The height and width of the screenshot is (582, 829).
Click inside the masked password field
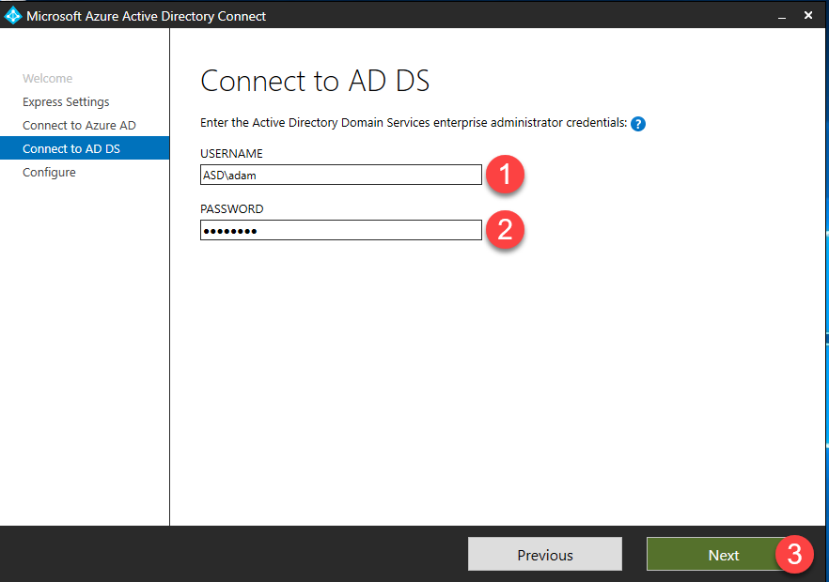(x=340, y=230)
